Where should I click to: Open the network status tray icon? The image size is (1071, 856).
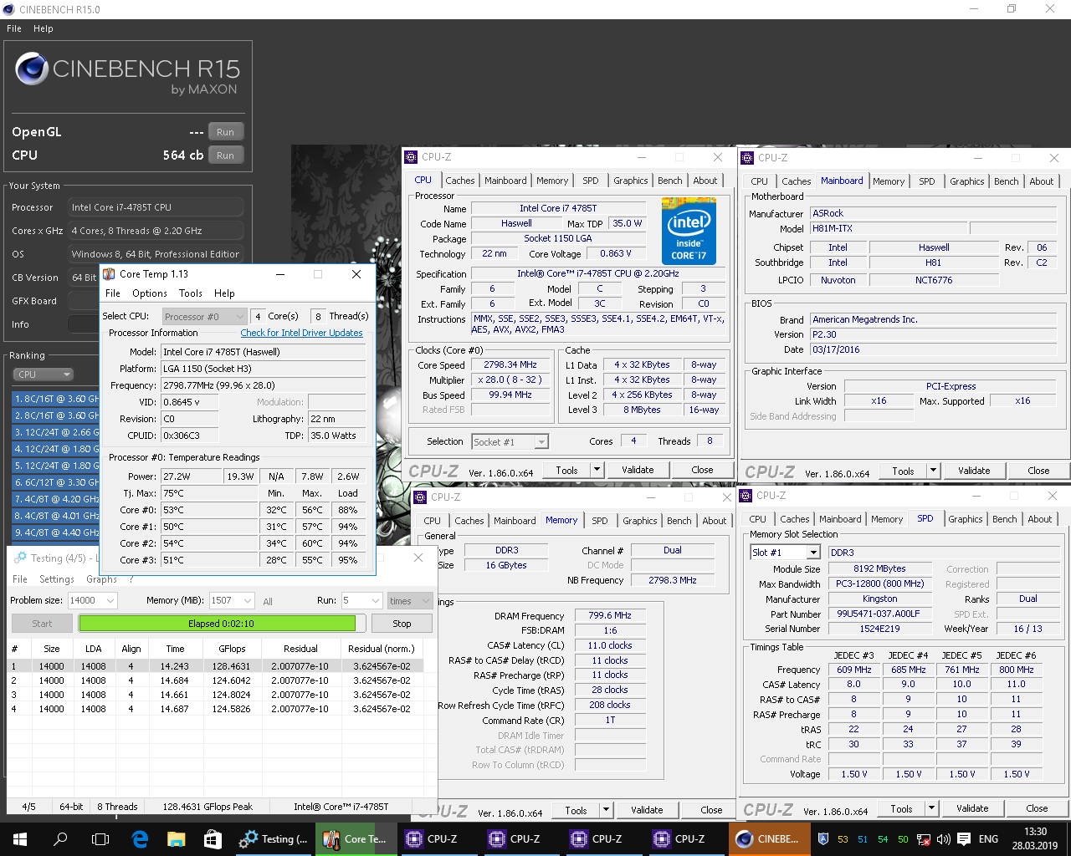click(924, 839)
